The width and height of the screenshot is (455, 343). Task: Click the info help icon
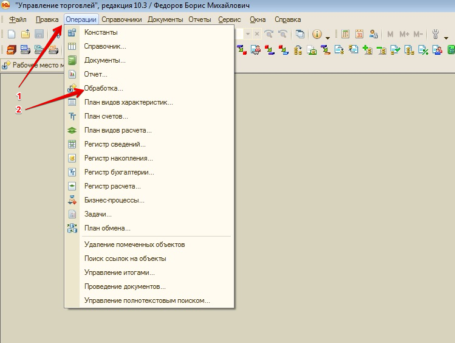coord(317,34)
